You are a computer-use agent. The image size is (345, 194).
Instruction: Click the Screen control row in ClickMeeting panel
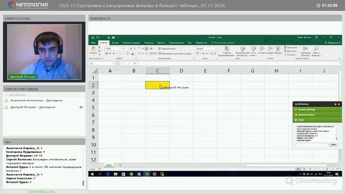tap(317, 115)
